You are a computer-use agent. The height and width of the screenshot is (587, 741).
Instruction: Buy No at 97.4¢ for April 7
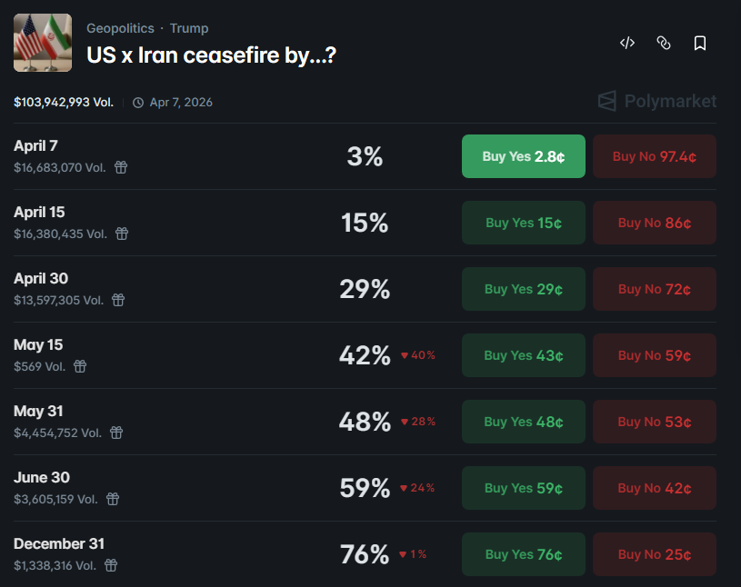click(654, 156)
